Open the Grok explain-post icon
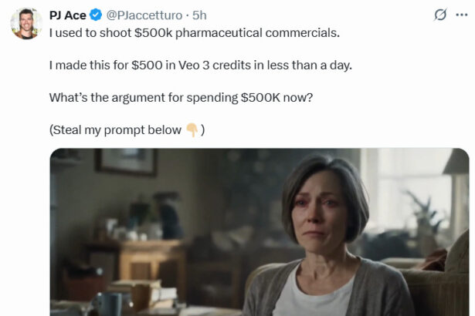 (x=440, y=15)
